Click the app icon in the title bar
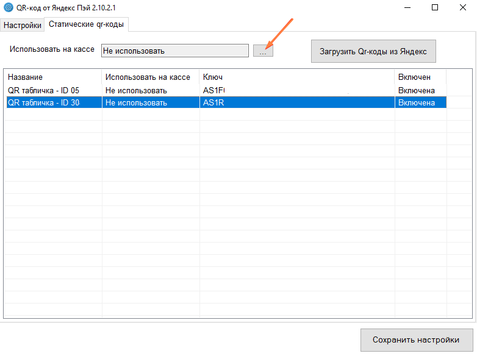 click(8, 7)
